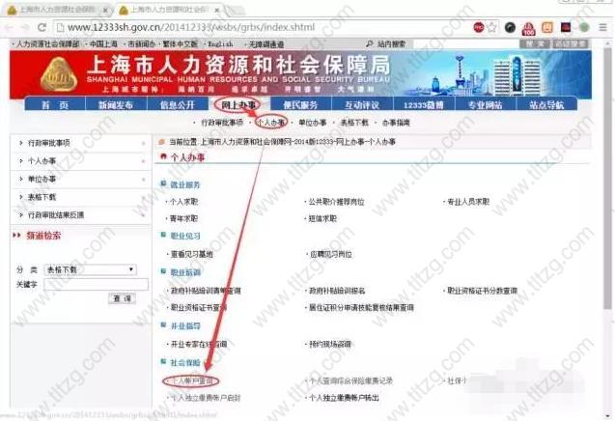Switch to the first browser tab
615x421 pixels.
pyautogui.click(x=55, y=10)
